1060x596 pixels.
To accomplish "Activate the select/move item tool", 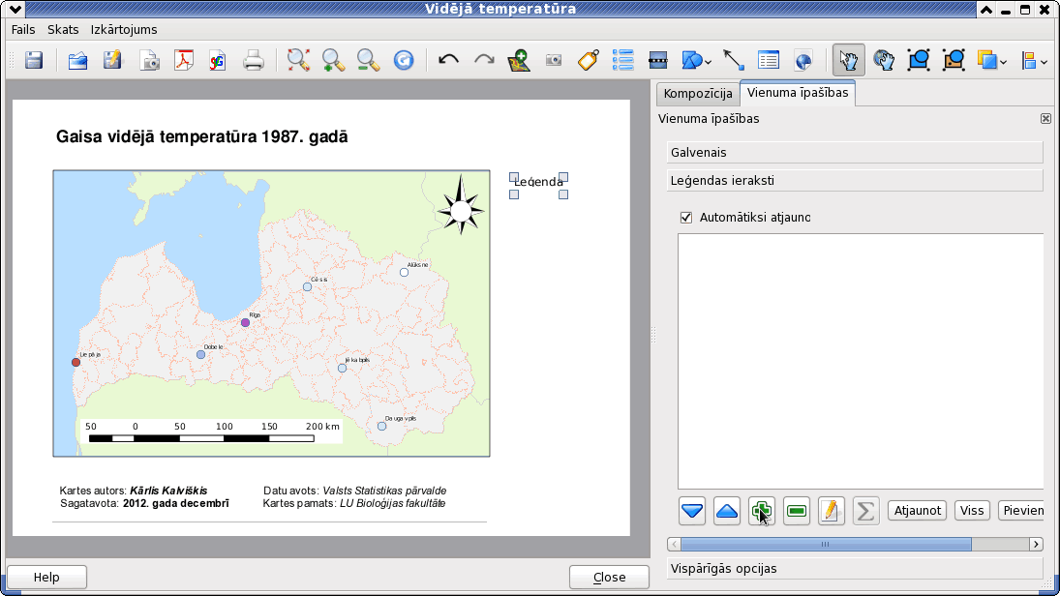I will (848, 60).
